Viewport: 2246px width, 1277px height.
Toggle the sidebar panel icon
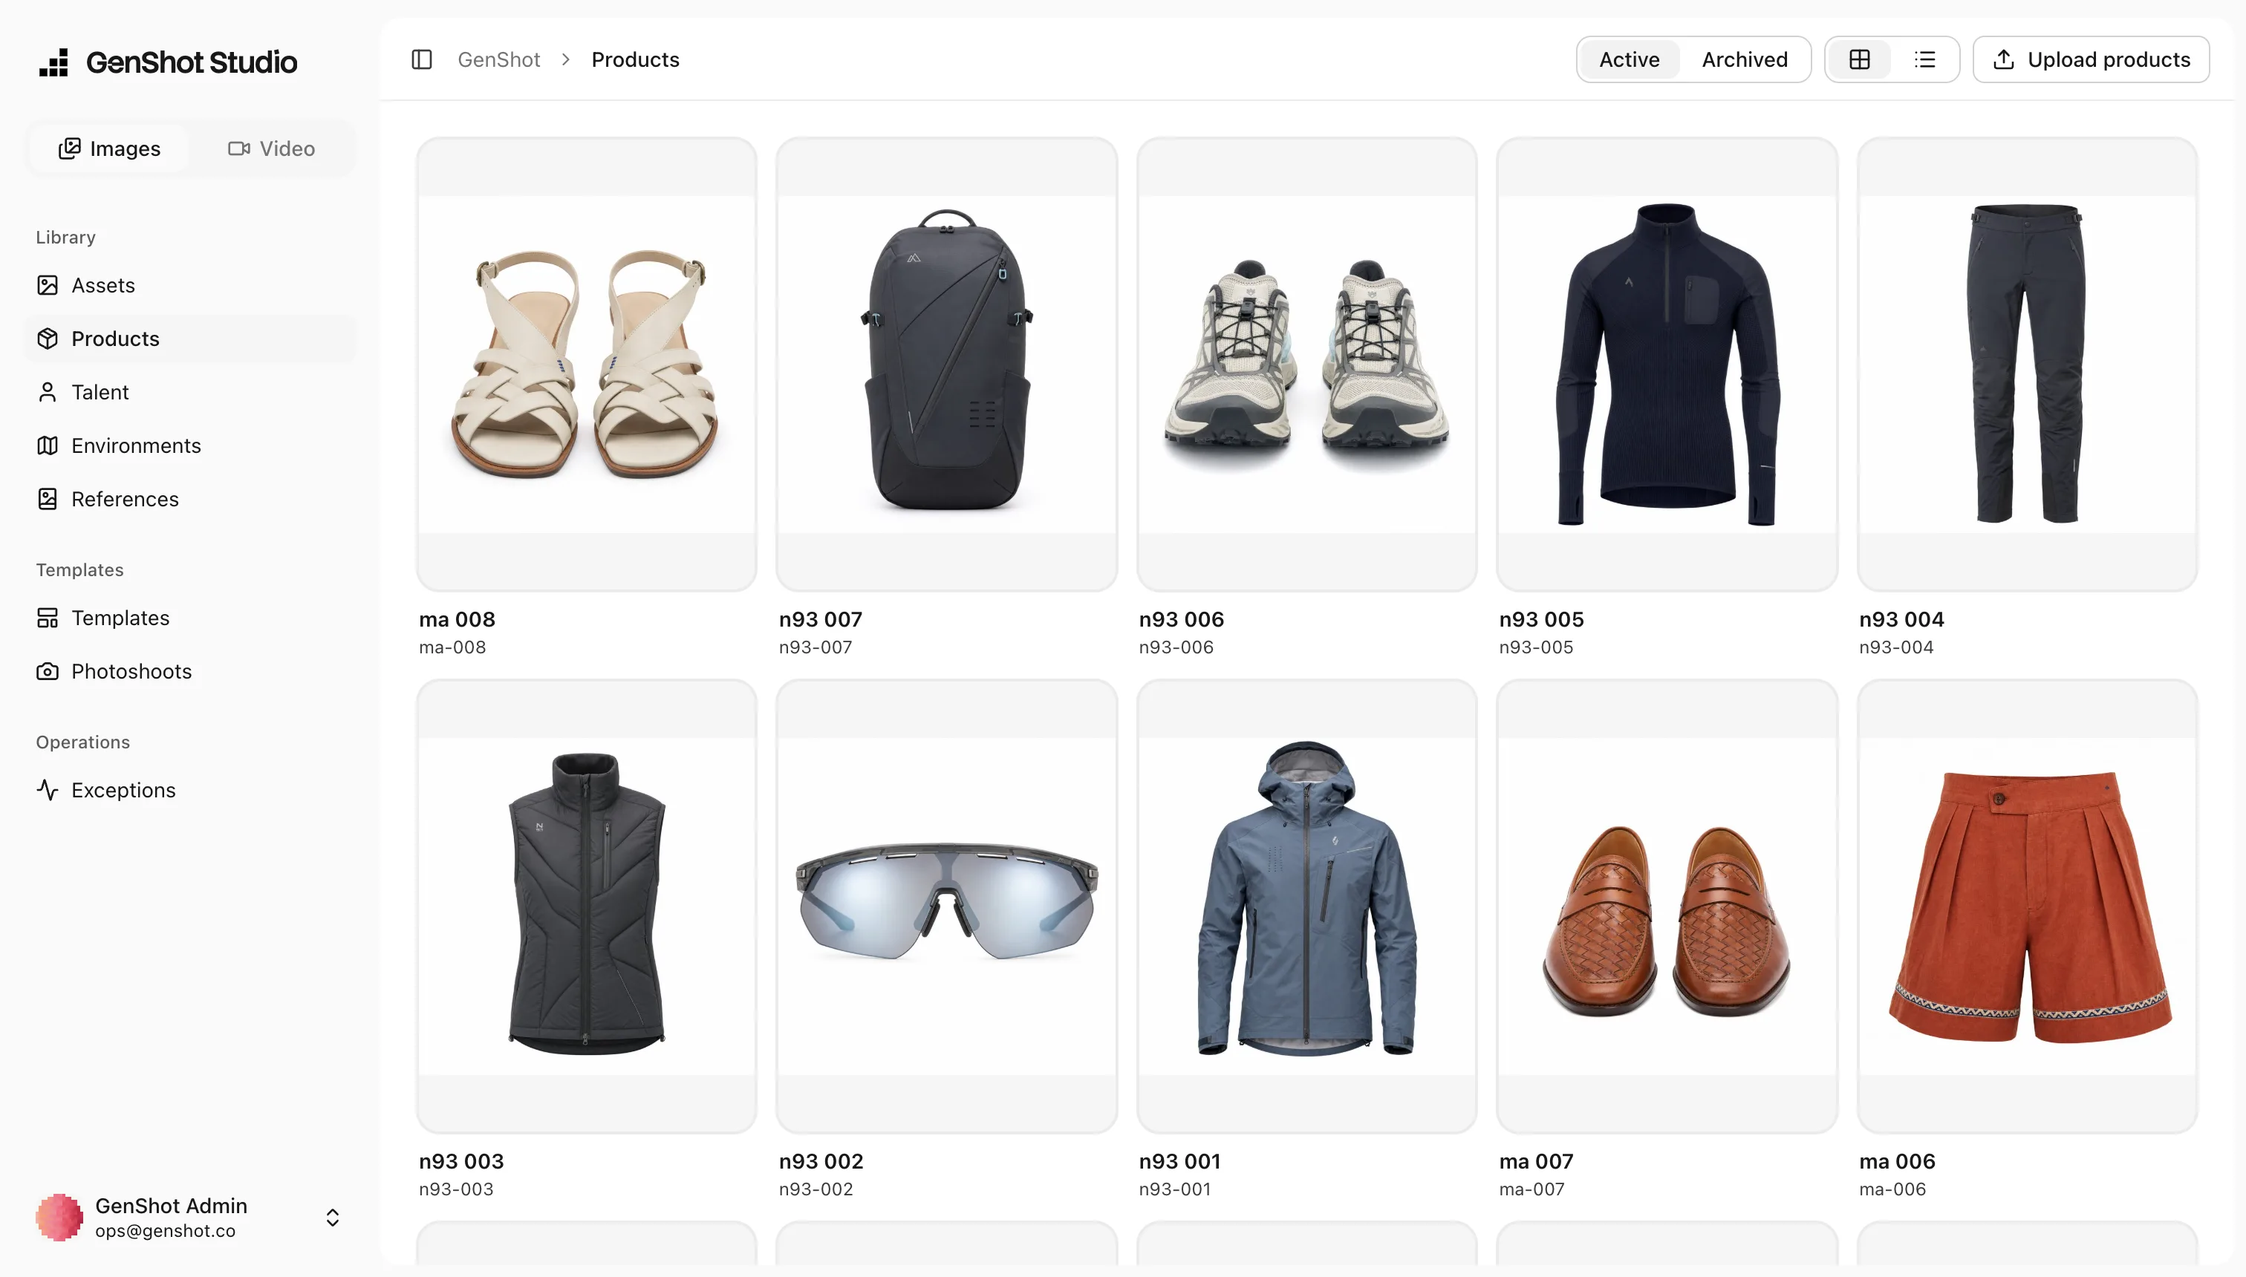[422, 59]
